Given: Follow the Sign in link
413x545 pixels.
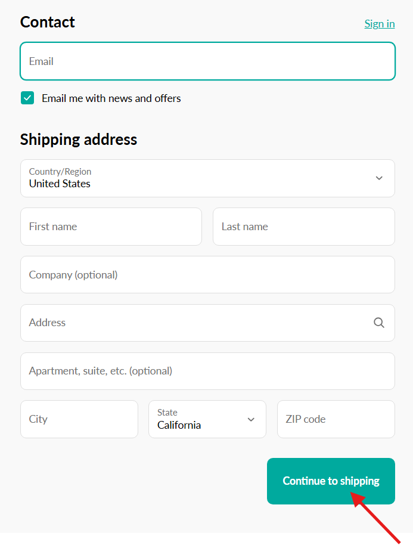Looking at the screenshot, I should [380, 24].
